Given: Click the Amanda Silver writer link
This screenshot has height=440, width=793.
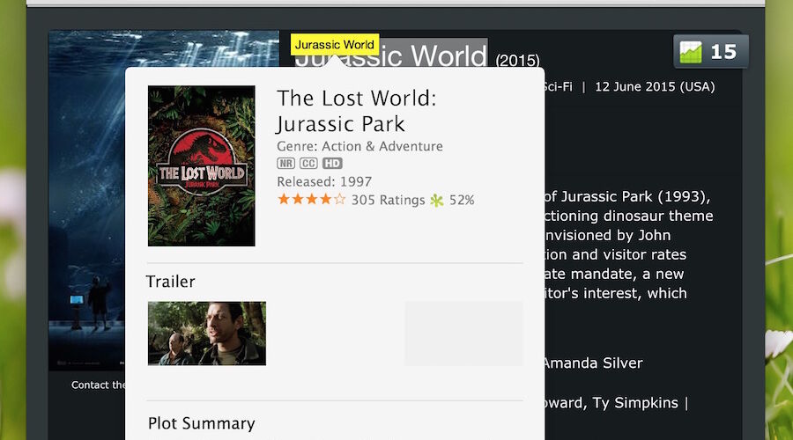Looking at the screenshot, I should pyautogui.click(x=592, y=363).
